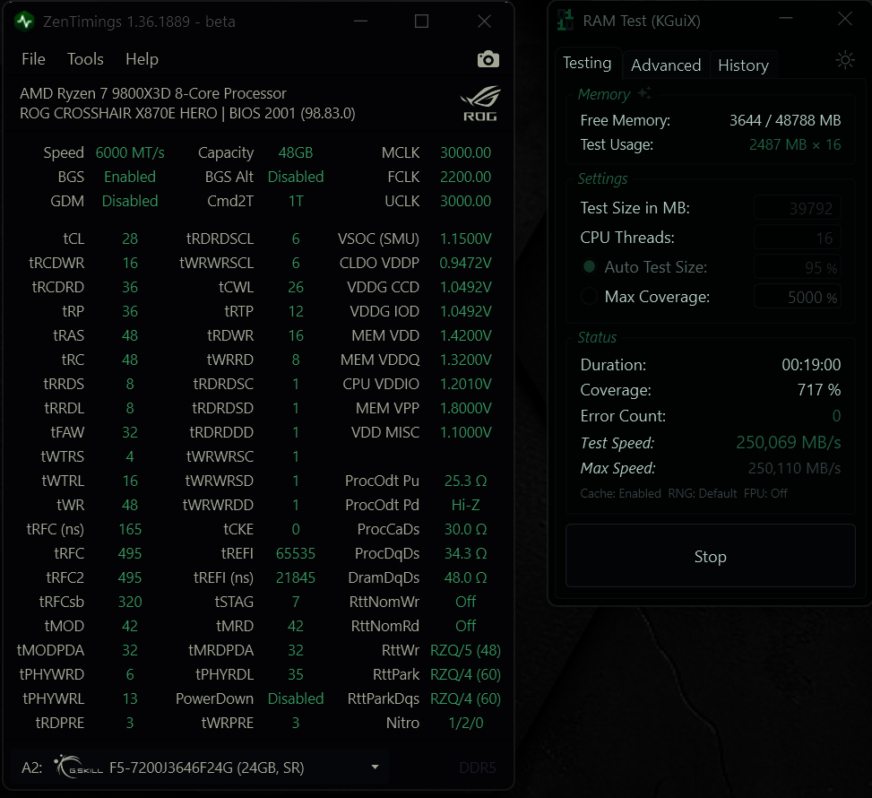Switch to the History tab
Viewport: 872px width, 798px height.
(x=743, y=65)
